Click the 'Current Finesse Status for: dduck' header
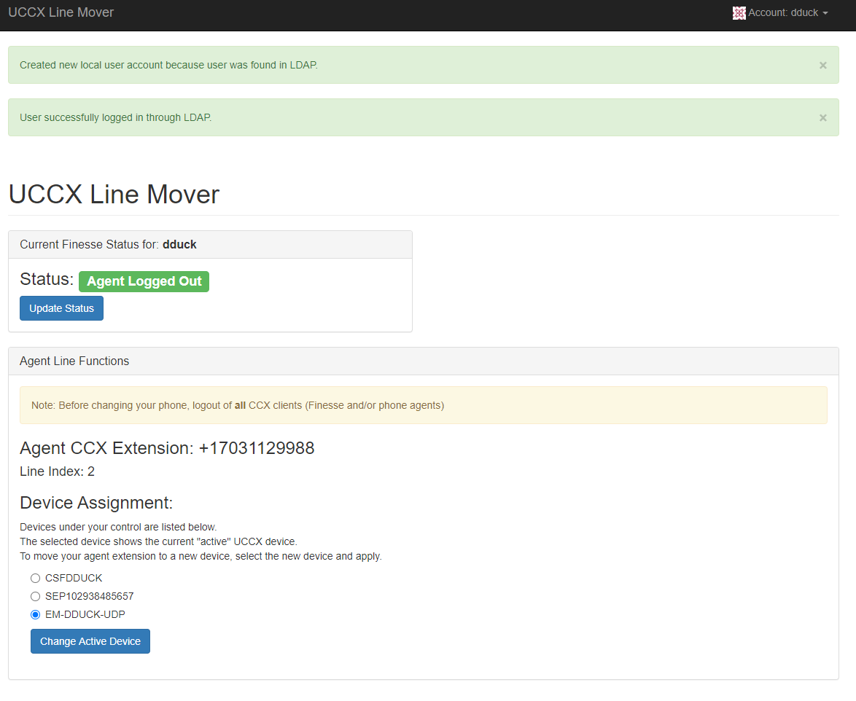 tap(210, 244)
